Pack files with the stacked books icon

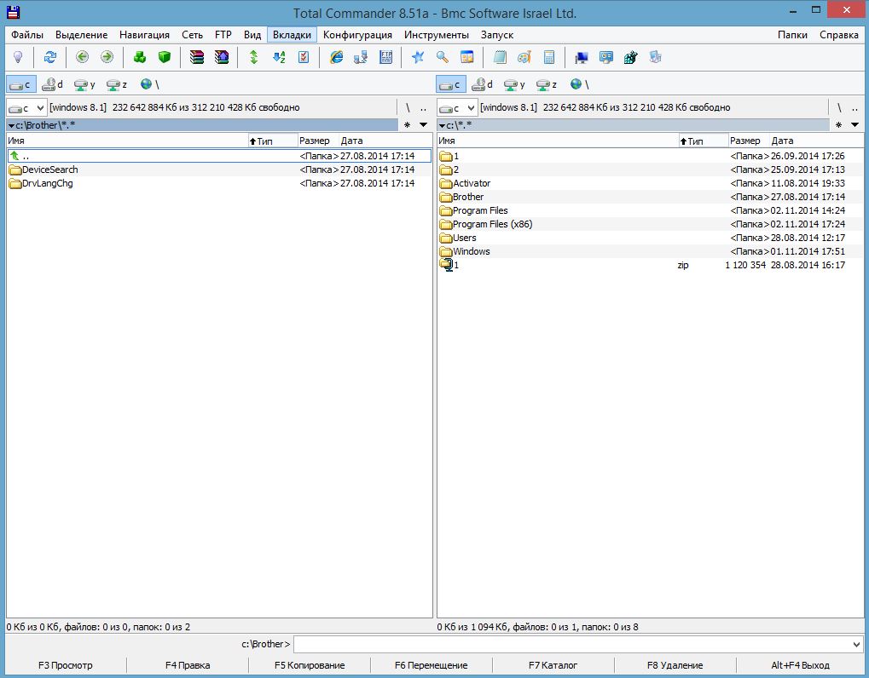(197, 57)
